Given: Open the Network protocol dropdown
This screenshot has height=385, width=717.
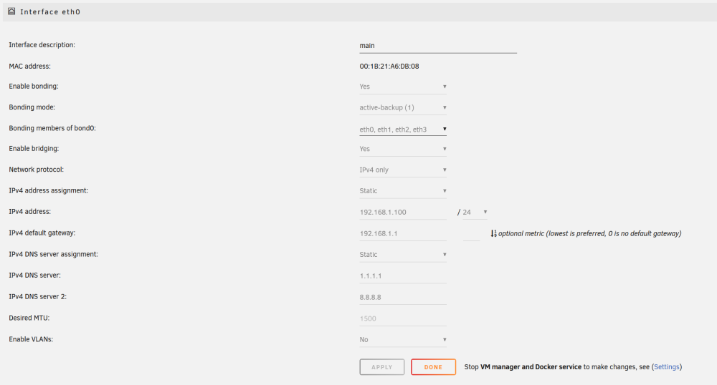Looking at the screenshot, I should tap(403, 170).
